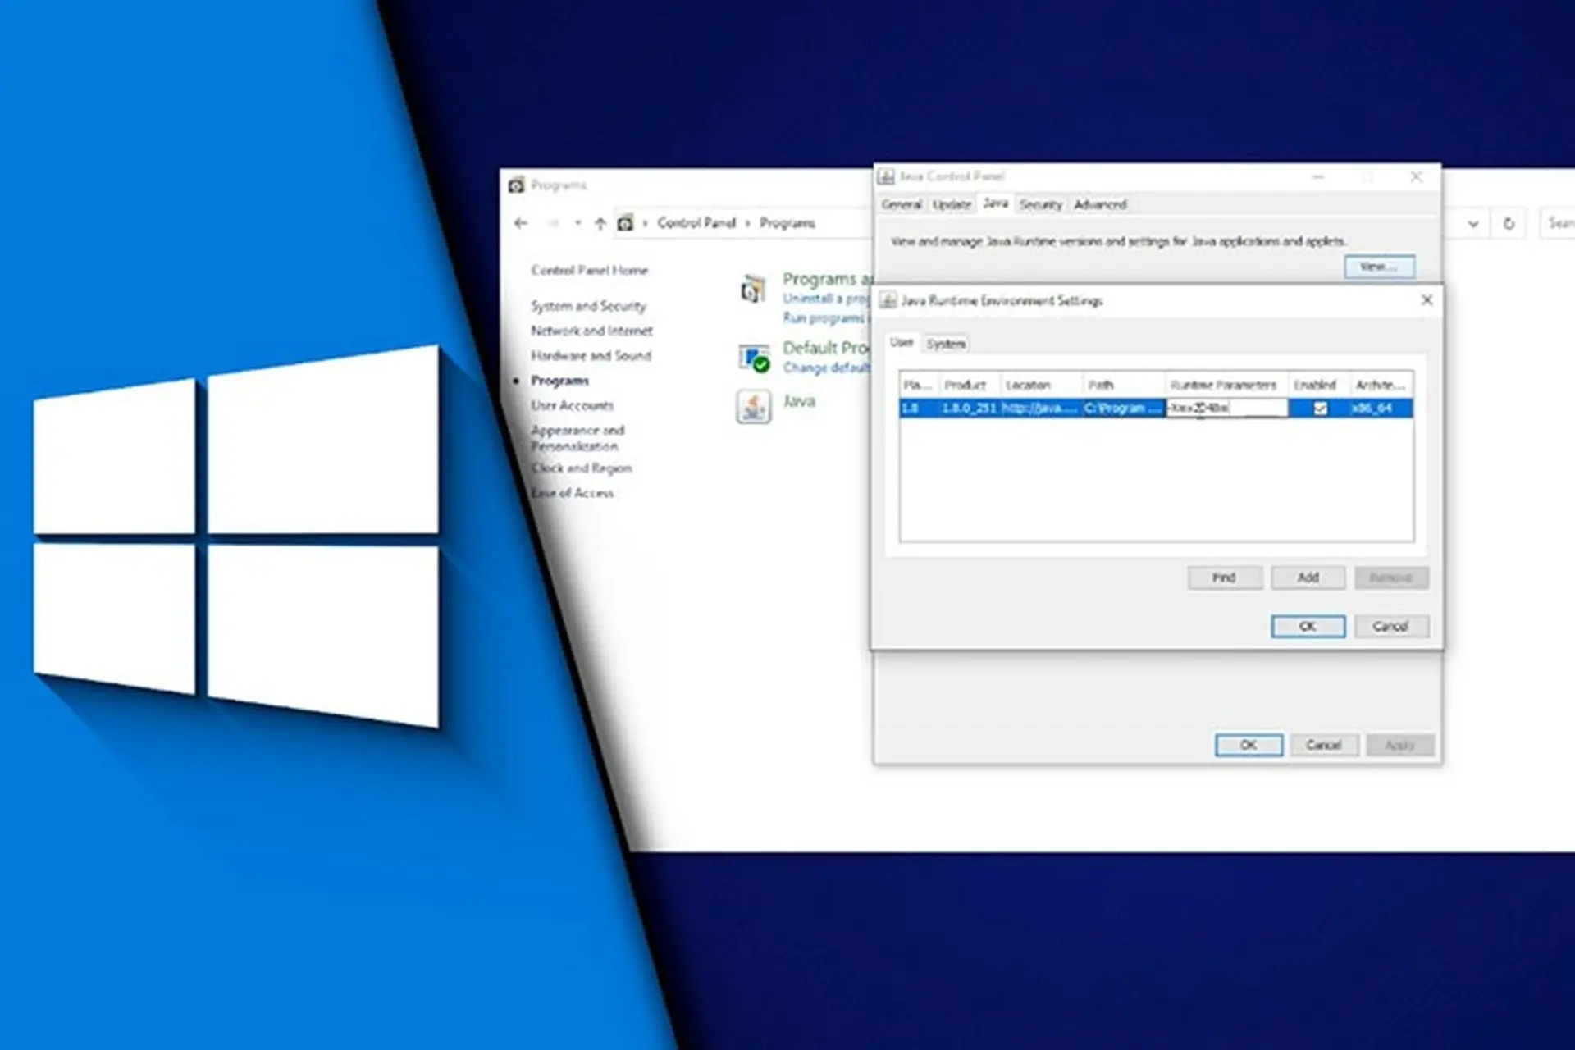Click the Path column header
Image resolution: width=1575 pixels, height=1050 pixels.
1122,385
